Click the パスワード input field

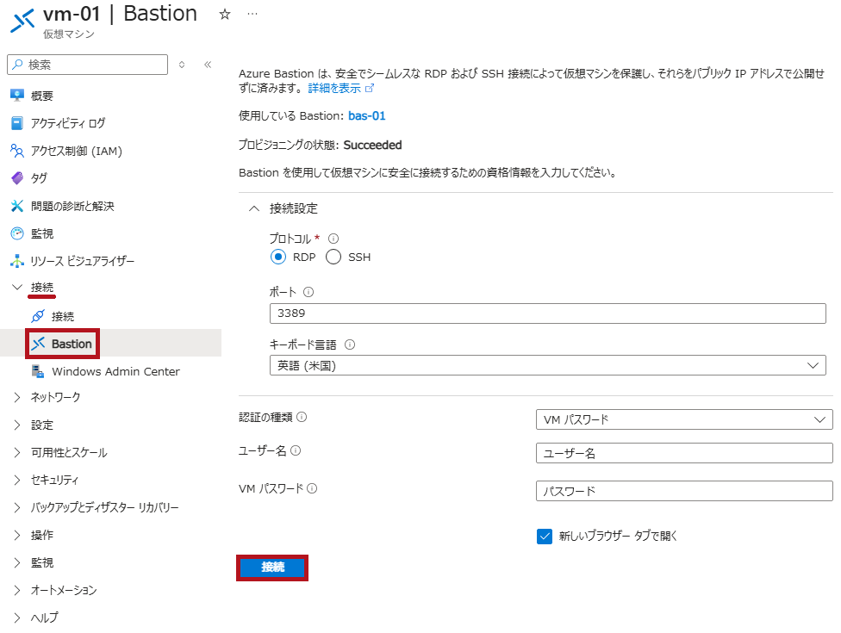point(684,491)
